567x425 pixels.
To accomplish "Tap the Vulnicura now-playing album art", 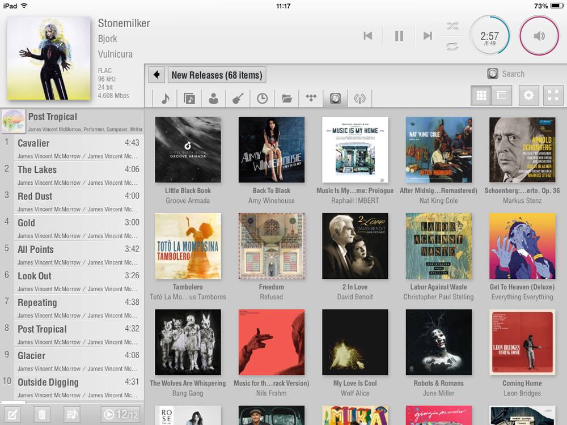I will (x=48, y=58).
